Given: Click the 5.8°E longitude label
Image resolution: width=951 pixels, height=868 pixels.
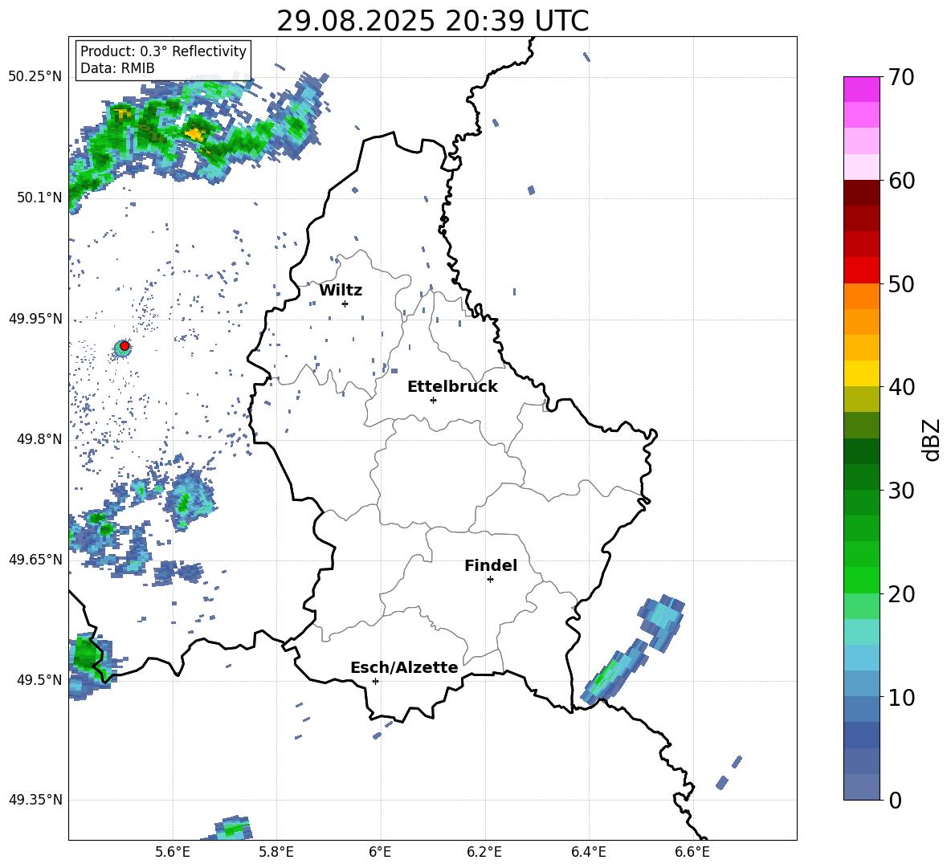Looking at the screenshot, I should (x=276, y=852).
